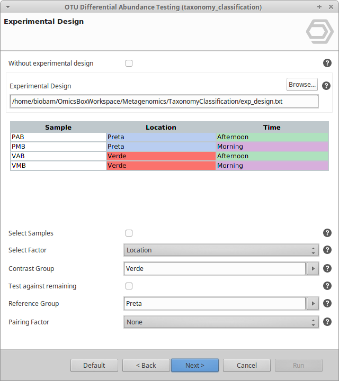
Task: Click help icon for Without experimental design
Action: pyautogui.click(x=327, y=63)
